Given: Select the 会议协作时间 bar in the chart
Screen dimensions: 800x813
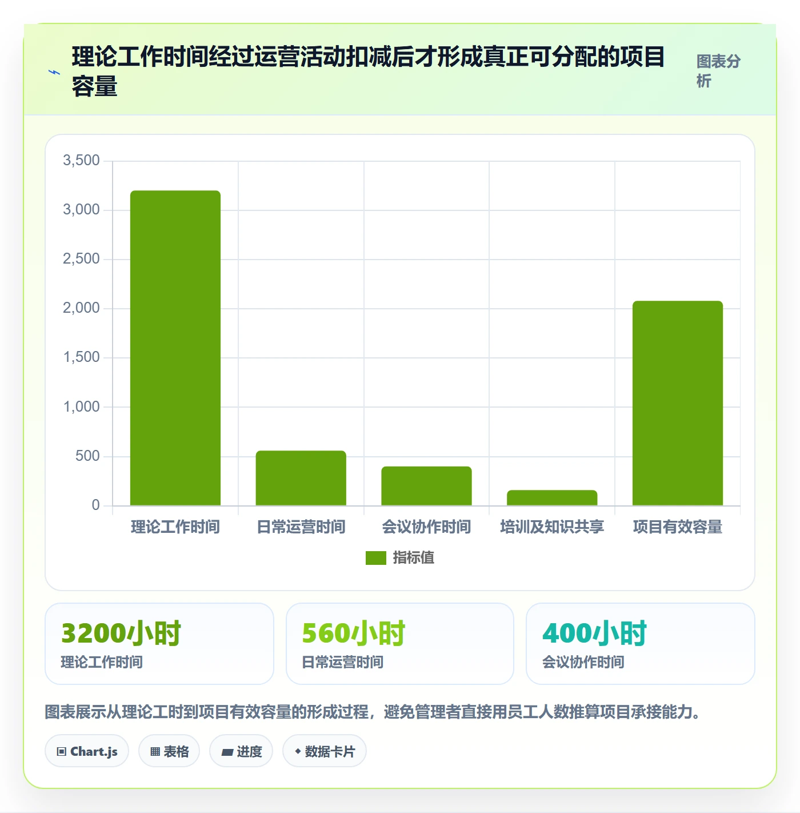Looking at the screenshot, I should tap(426, 486).
